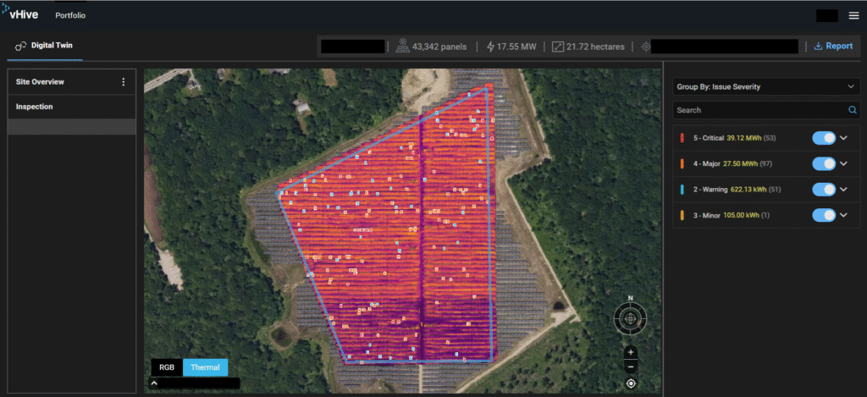The image size is (867, 397).
Task: Expand the 3 - Minor group
Action: [844, 215]
